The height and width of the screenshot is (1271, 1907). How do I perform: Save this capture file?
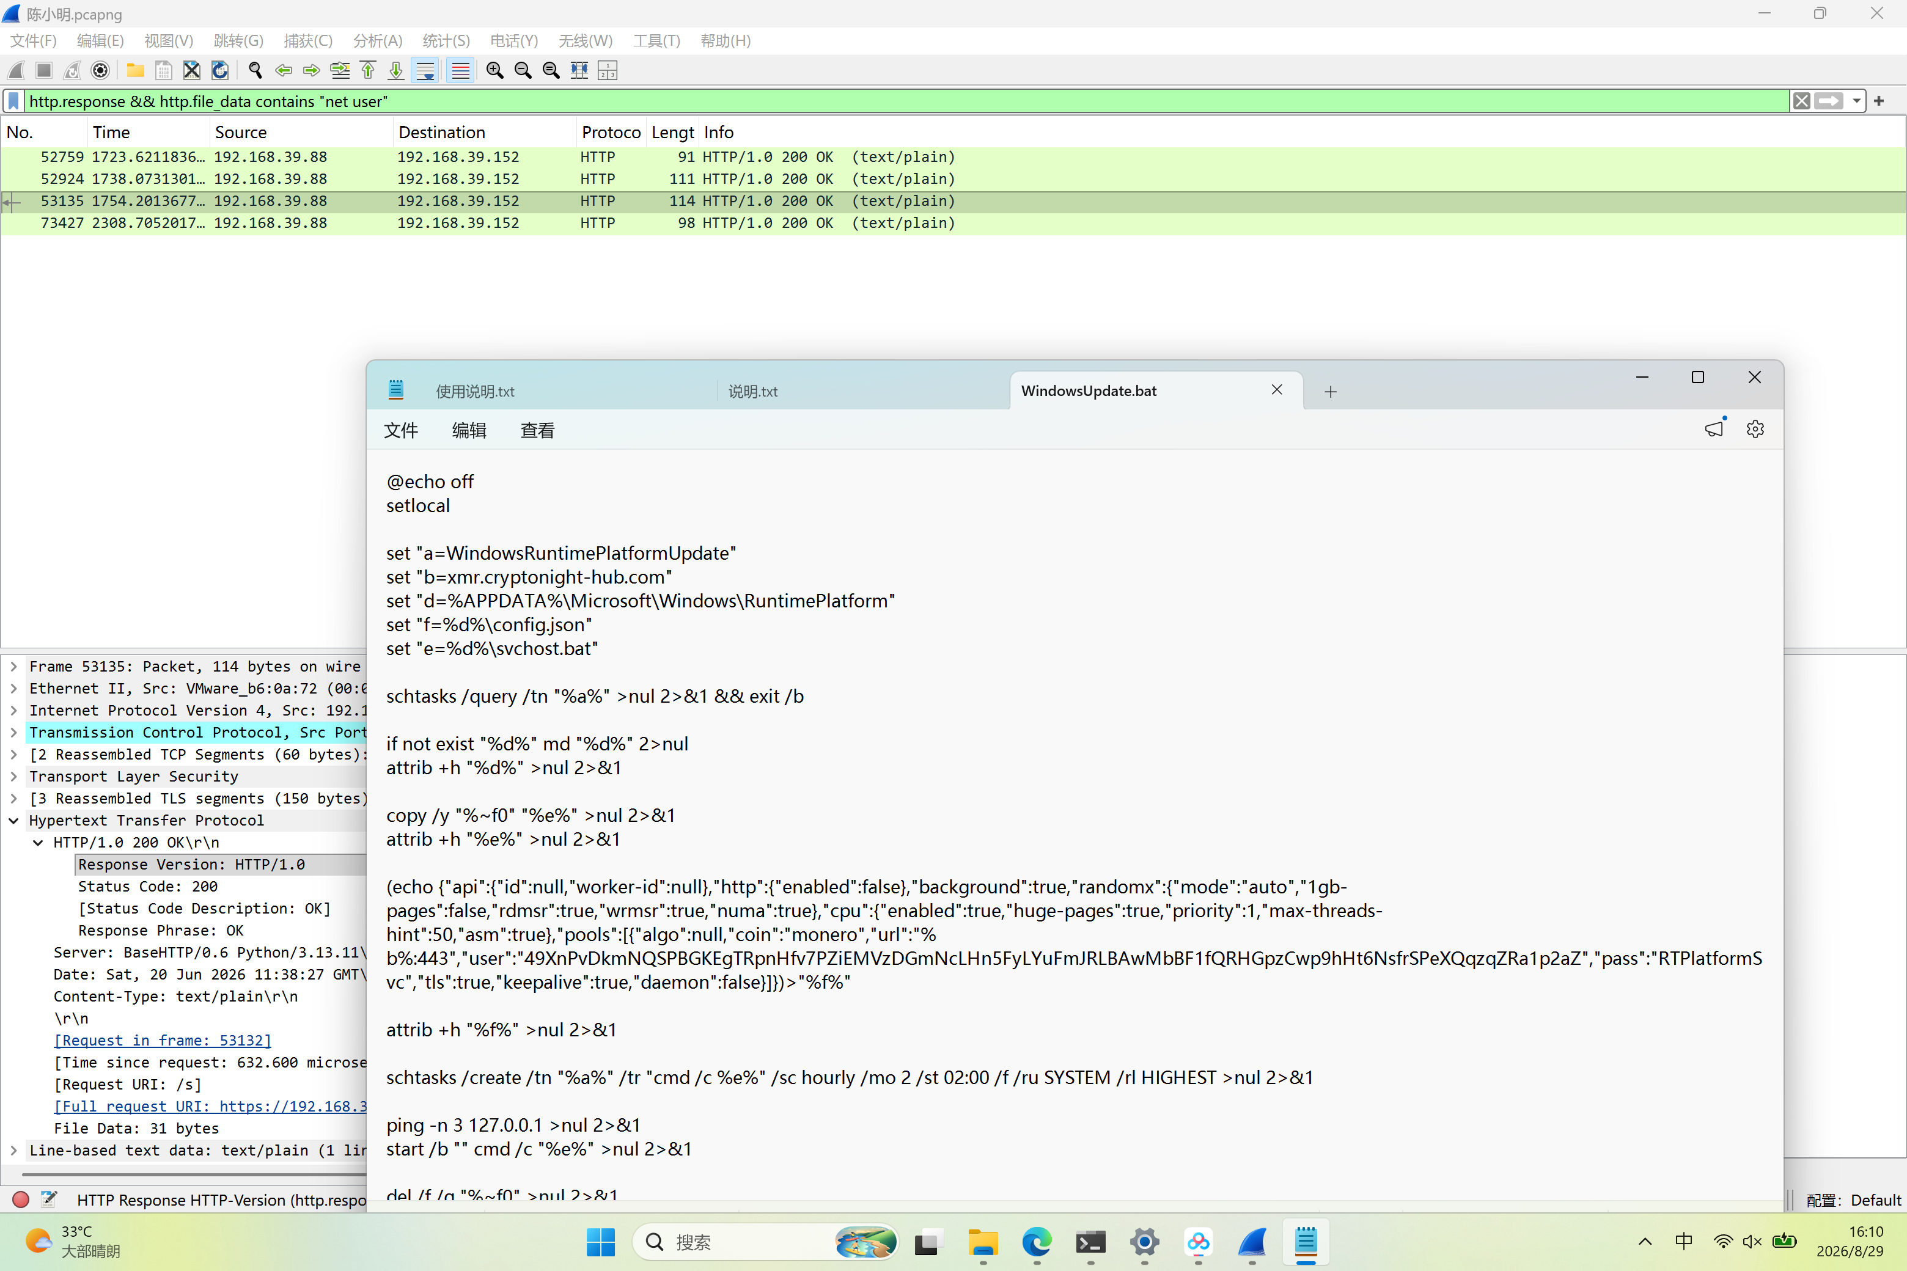(163, 70)
